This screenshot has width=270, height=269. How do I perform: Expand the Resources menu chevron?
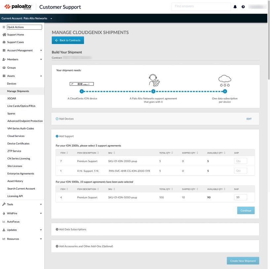tap(41, 239)
